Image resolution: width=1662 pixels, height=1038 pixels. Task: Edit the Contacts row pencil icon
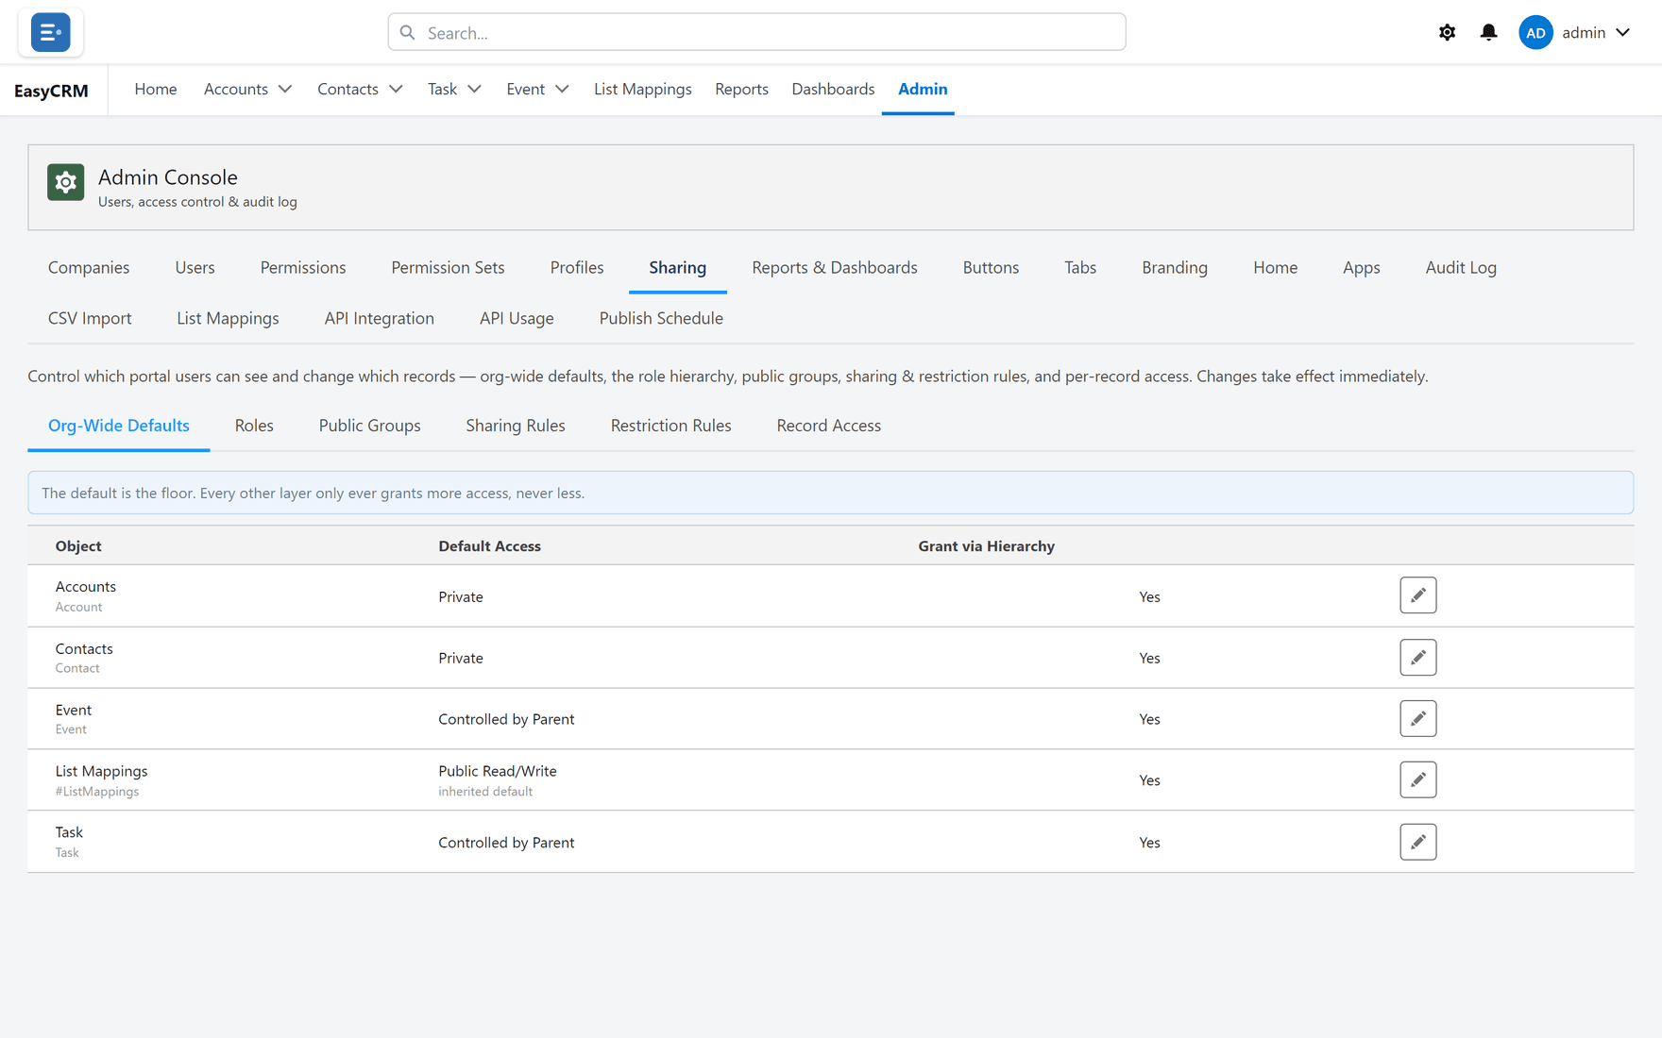[x=1417, y=658]
